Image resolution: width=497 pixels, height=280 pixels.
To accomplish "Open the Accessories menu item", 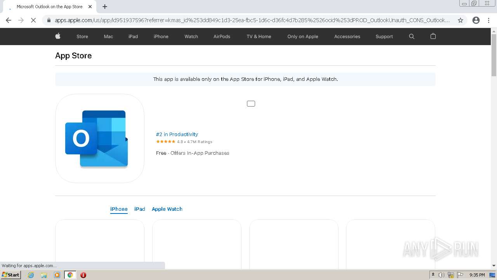I will click(347, 37).
